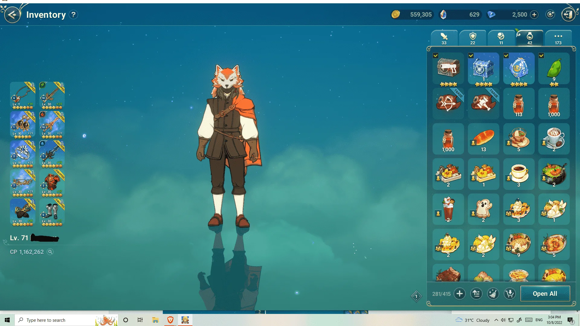
Task: Expand inventory capacity with the plus button
Action: click(459, 293)
